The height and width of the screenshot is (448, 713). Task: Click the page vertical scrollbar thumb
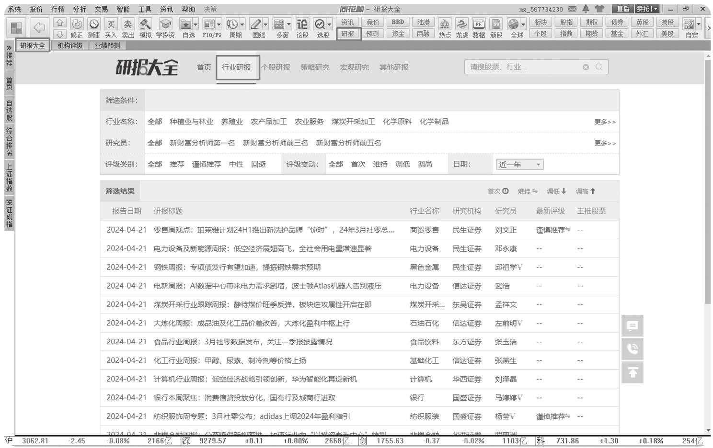coord(708,182)
